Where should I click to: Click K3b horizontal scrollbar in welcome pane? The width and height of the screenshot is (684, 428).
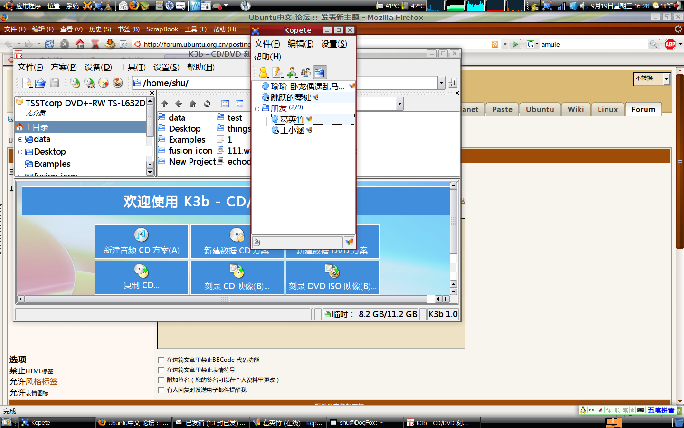coord(226,299)
